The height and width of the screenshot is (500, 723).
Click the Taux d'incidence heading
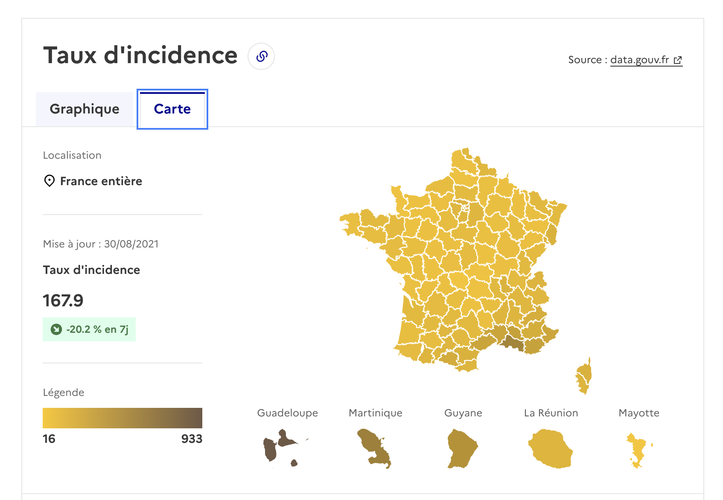(x=140, y=55)
